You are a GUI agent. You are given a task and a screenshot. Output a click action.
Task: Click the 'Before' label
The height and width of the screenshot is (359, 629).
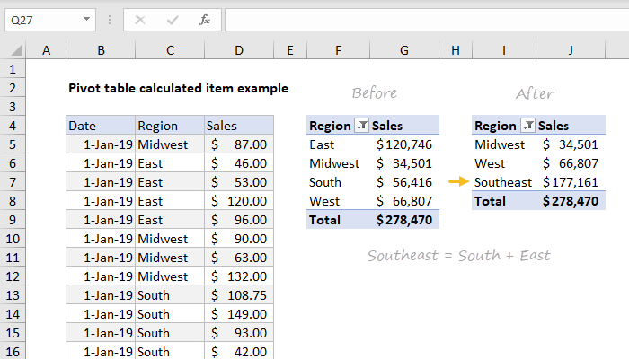(x=375, y=93)
